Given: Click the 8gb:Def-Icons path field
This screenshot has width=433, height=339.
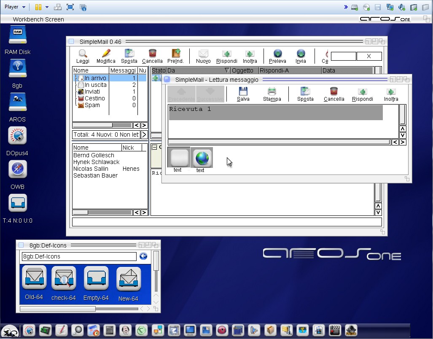Looking at the screenshot, I should point(79,256).
